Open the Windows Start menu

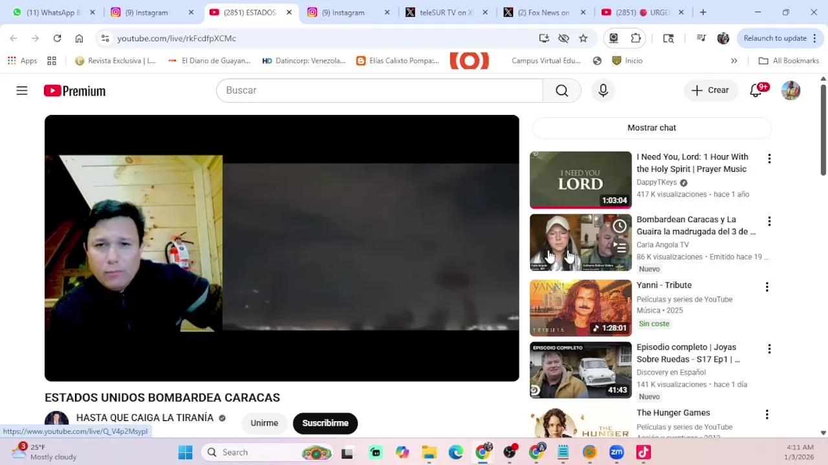tap(186, 452)
